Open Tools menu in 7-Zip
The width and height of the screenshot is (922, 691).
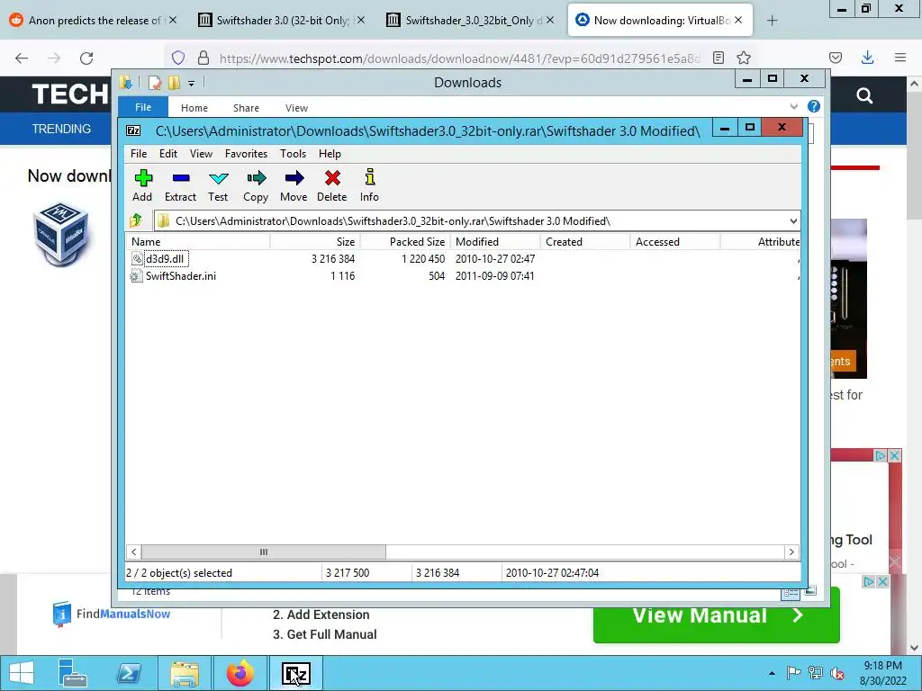(293, 154)
